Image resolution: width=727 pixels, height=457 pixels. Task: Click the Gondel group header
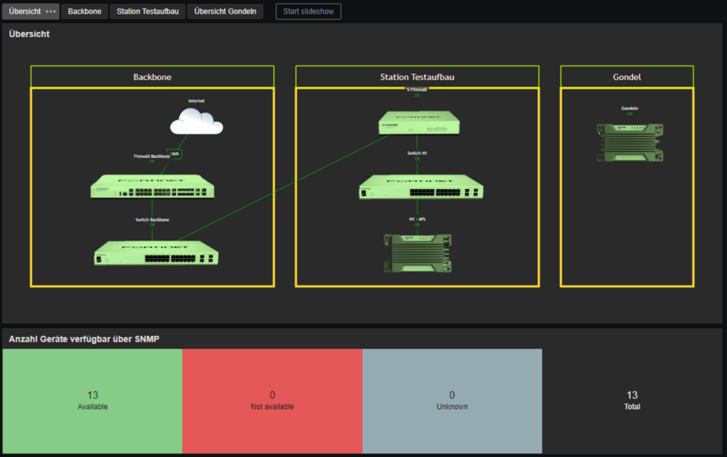[626, 77]
